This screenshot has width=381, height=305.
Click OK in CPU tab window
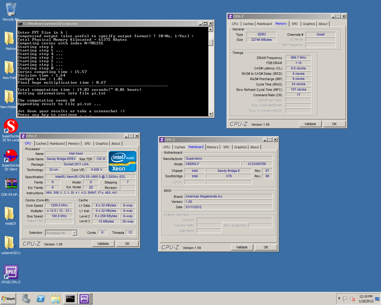click(127, 244)
